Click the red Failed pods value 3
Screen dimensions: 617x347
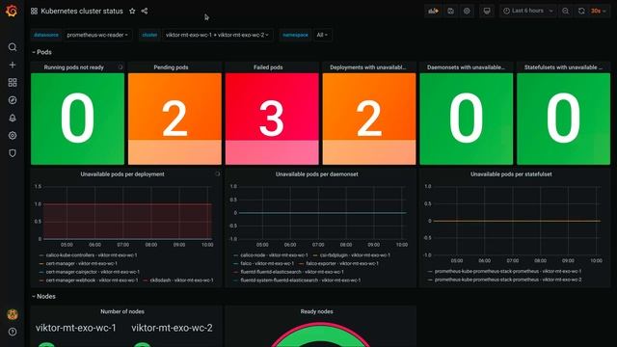272,118
